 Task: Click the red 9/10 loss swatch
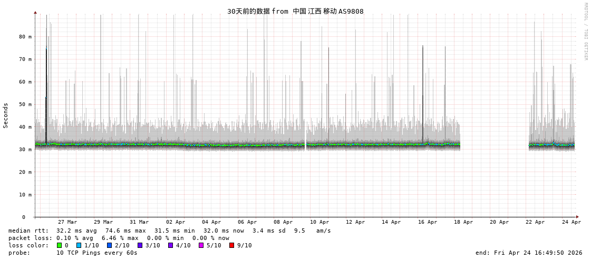click(x=232, y=245)
